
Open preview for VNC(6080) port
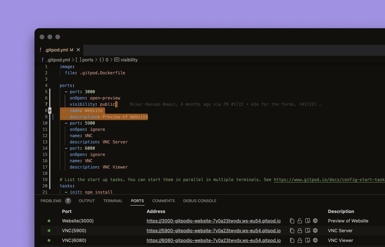coord(308,240)
